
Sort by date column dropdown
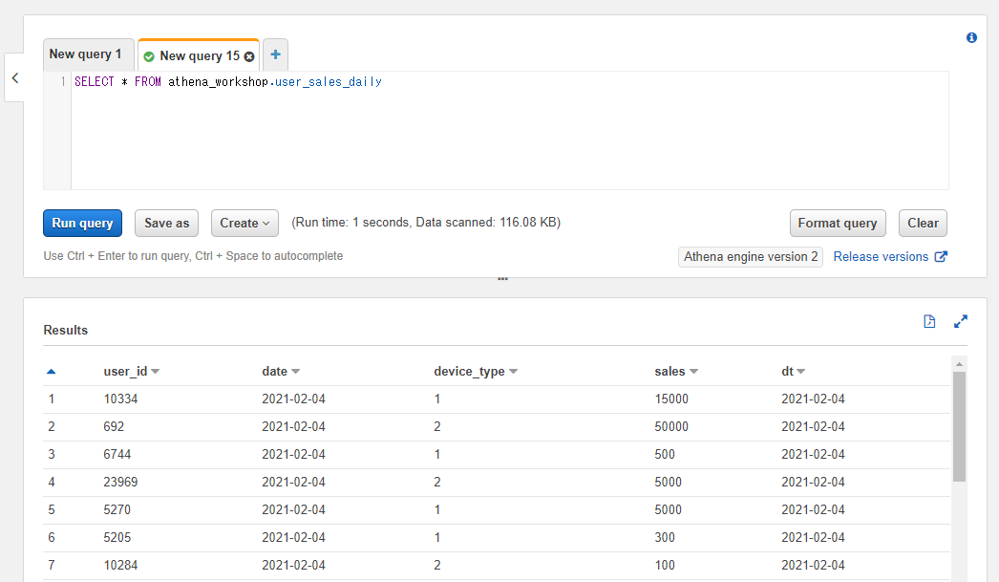tap(295, 372)
